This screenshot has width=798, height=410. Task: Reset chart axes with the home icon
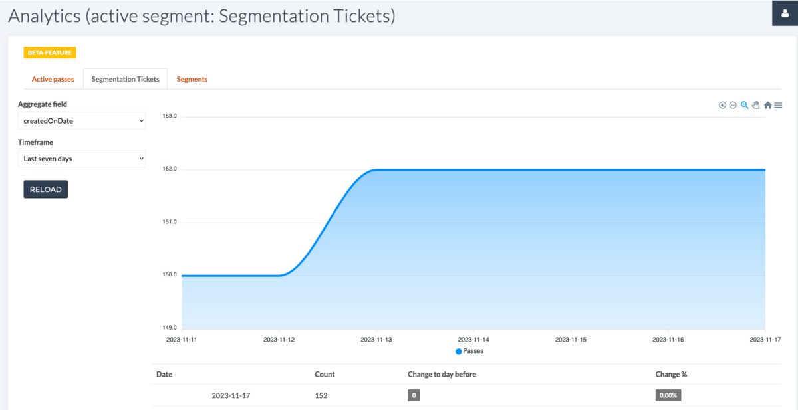click(767, 104)
